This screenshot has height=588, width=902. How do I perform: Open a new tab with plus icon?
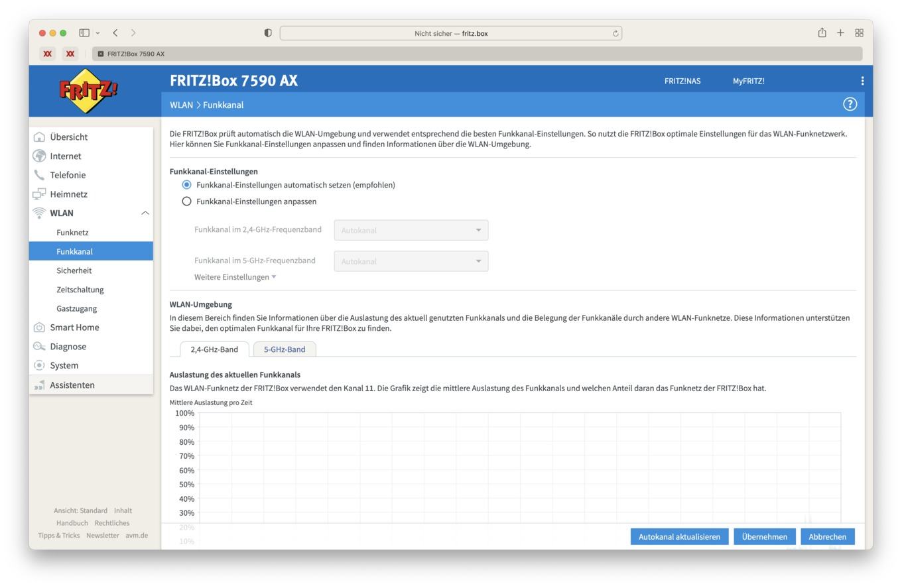click(x=840, y=32)
